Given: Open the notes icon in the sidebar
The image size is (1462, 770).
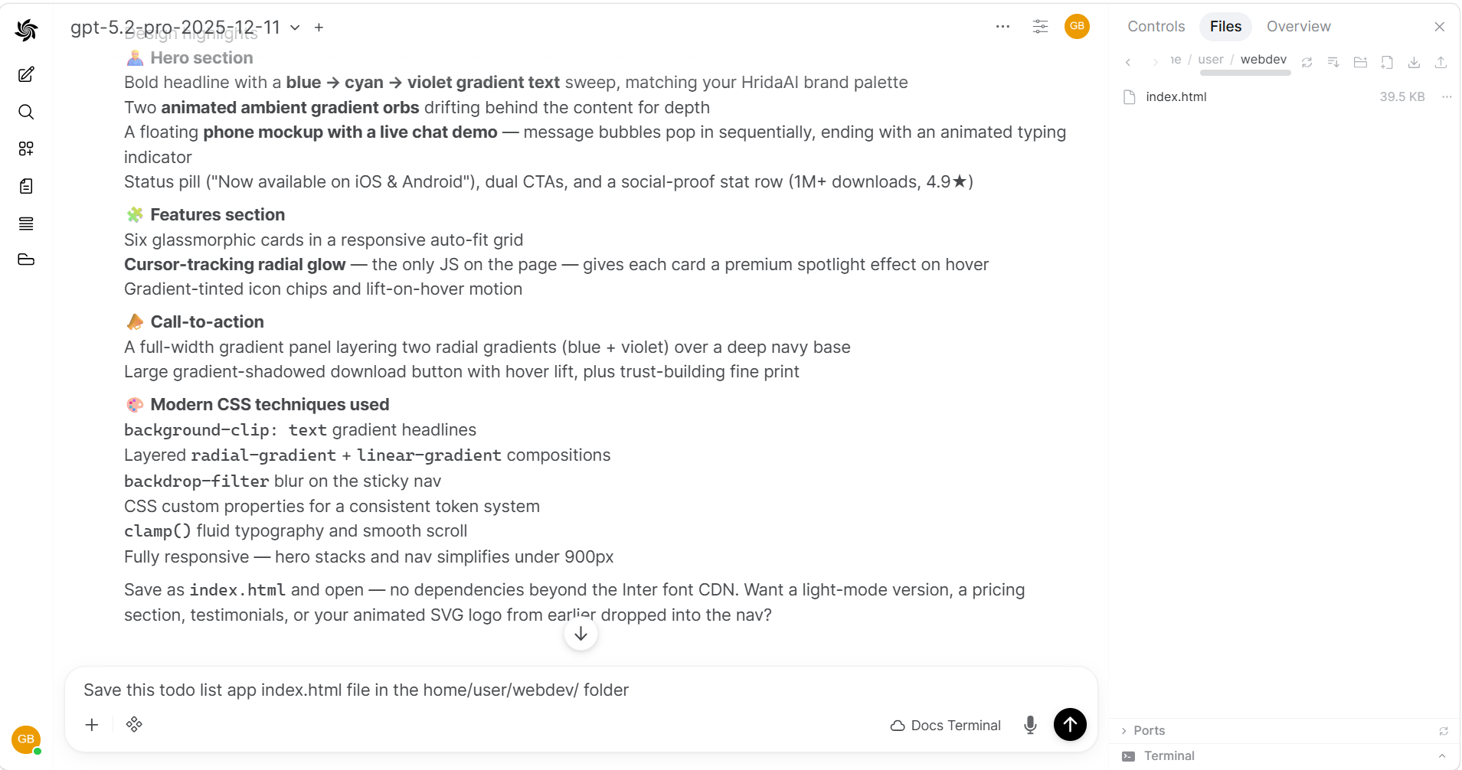Looking at the screenshot, I should click(26, 186).
